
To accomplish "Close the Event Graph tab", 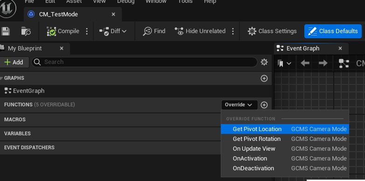I will click(x=340, y=49).
